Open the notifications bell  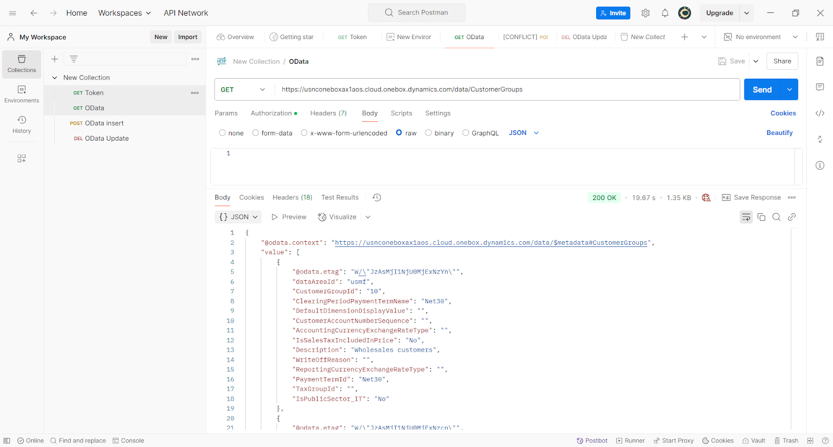(665, 13)
